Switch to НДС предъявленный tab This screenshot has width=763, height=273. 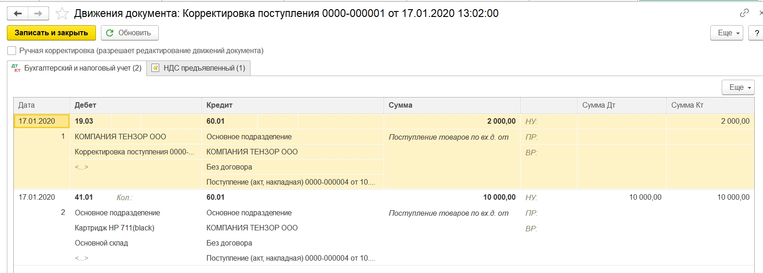pyautogui.click(x=199, y=68)
